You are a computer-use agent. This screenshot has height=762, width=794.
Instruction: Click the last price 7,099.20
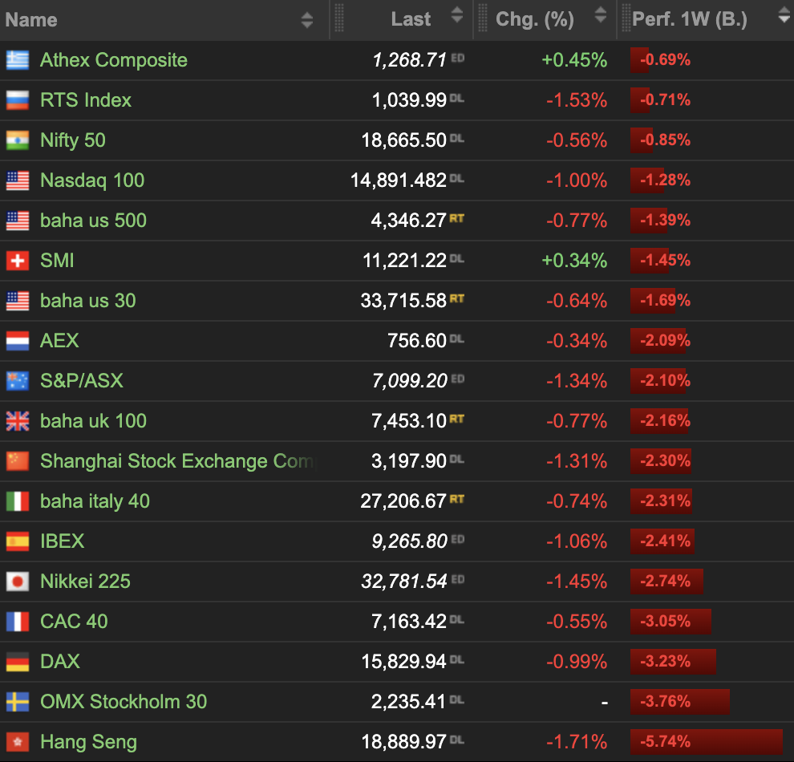point(410,381)
